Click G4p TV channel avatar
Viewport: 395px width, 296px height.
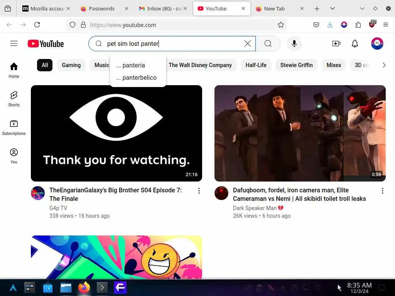click(x=38, y=193)
